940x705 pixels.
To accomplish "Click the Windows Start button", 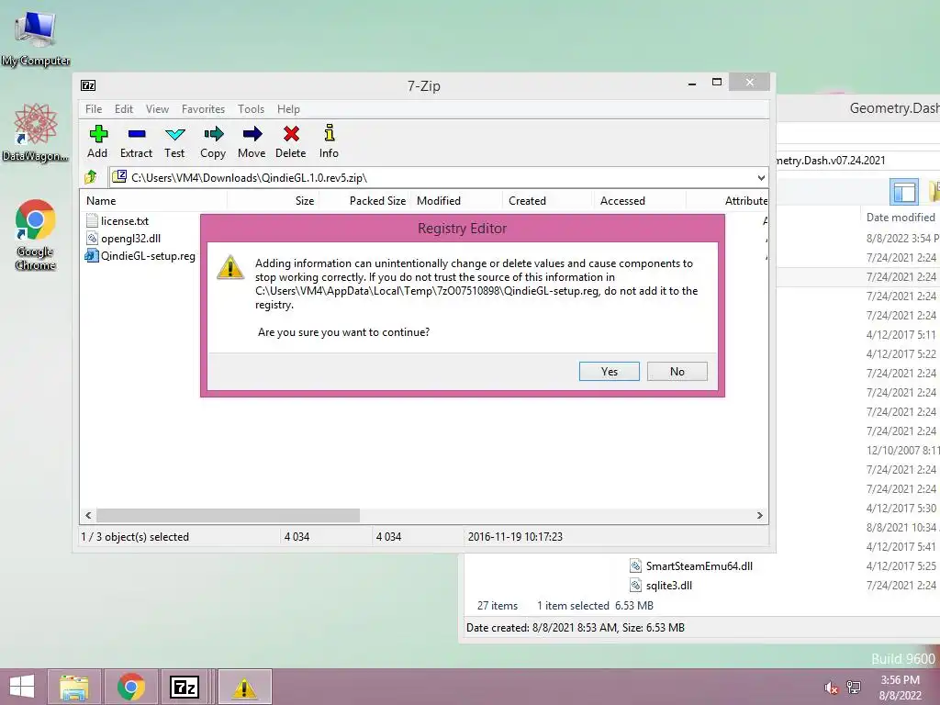I will pyautogui.click(x=22, y=687).
